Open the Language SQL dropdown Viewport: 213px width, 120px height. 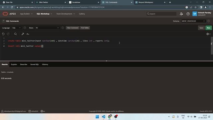(16, 28)
